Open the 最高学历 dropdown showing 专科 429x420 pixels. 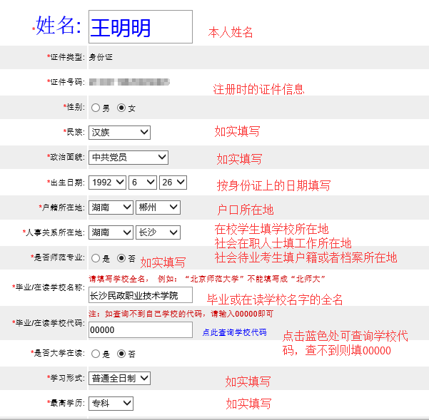[x=111, y=403]
